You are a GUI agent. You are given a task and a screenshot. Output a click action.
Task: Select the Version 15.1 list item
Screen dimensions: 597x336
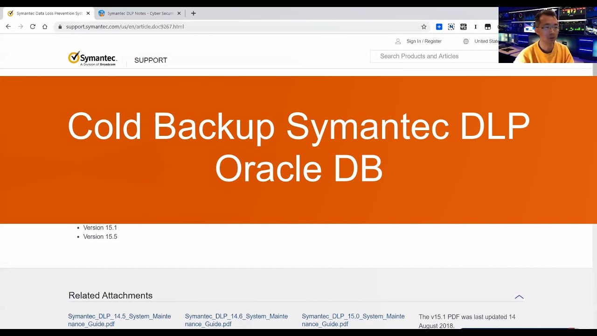coord(100,228)
